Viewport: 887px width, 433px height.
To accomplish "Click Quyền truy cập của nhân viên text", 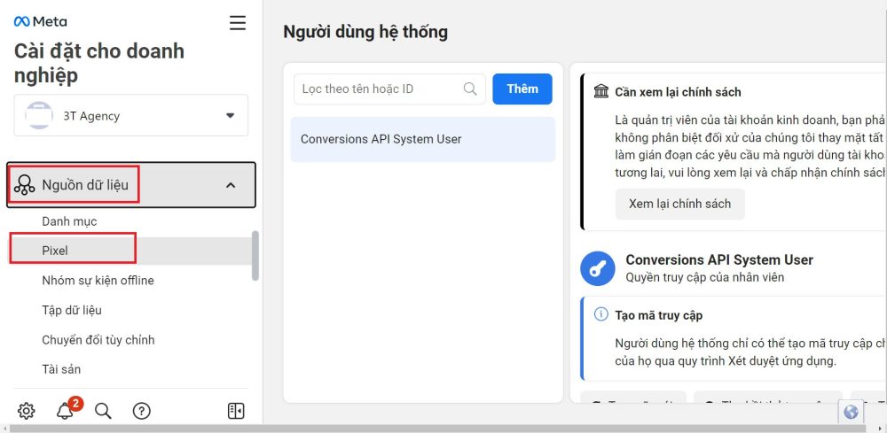I will 705,277.
